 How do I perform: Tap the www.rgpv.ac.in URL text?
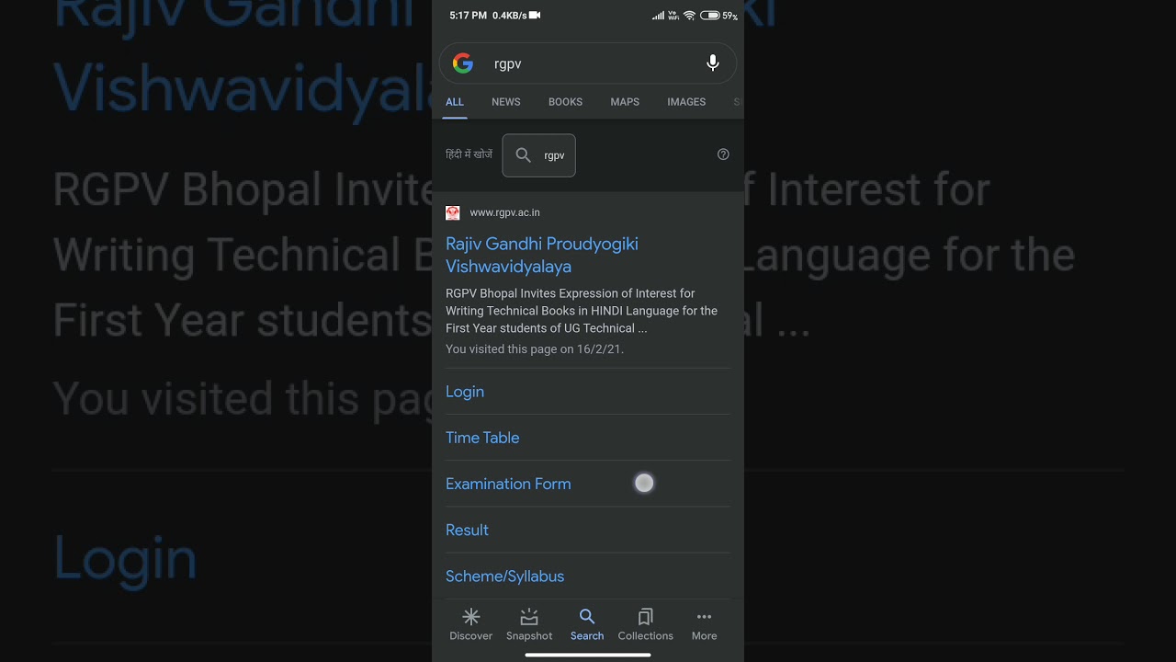click(504, 212)
